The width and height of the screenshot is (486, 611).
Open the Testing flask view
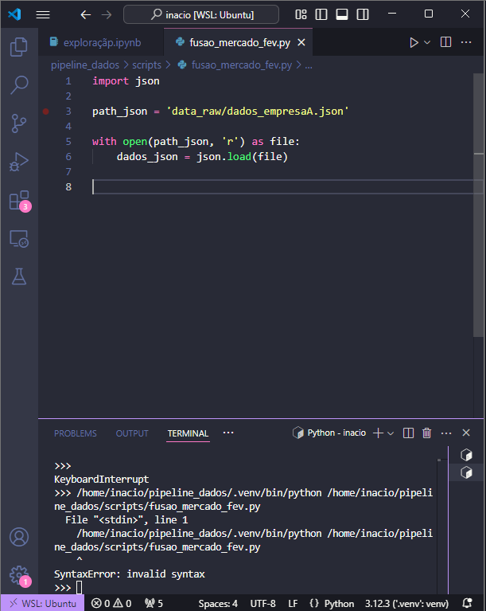click(18, 276)
